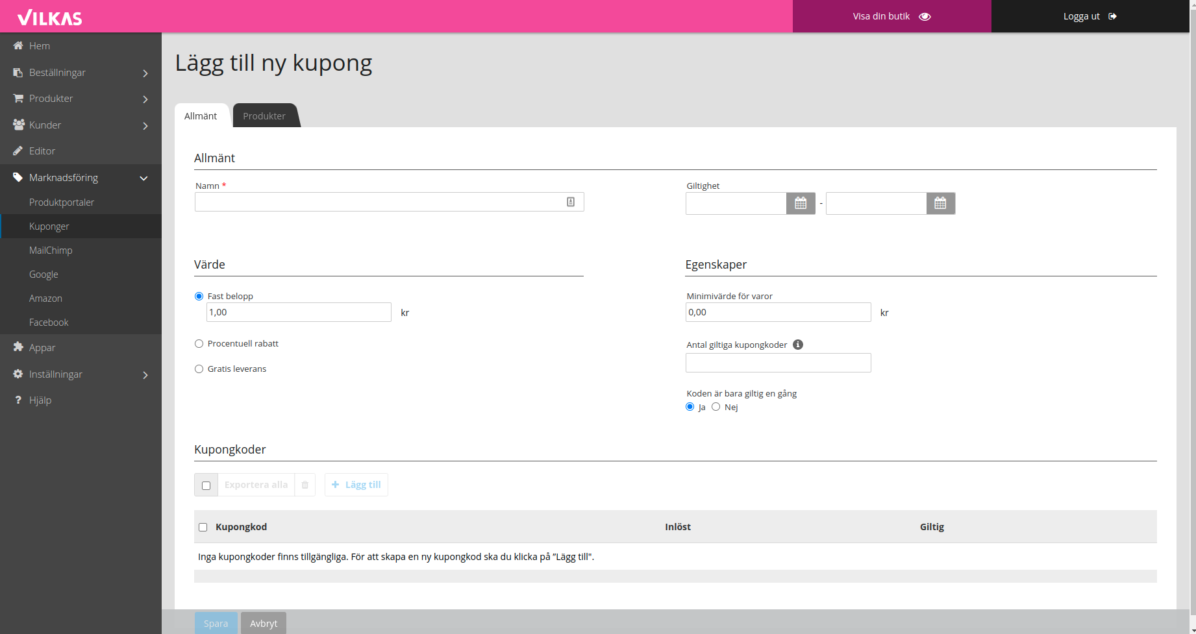This screenshot has width=1196, height=634.
Task: Select the Fast belopp radio option
Action: click(199, 296)
